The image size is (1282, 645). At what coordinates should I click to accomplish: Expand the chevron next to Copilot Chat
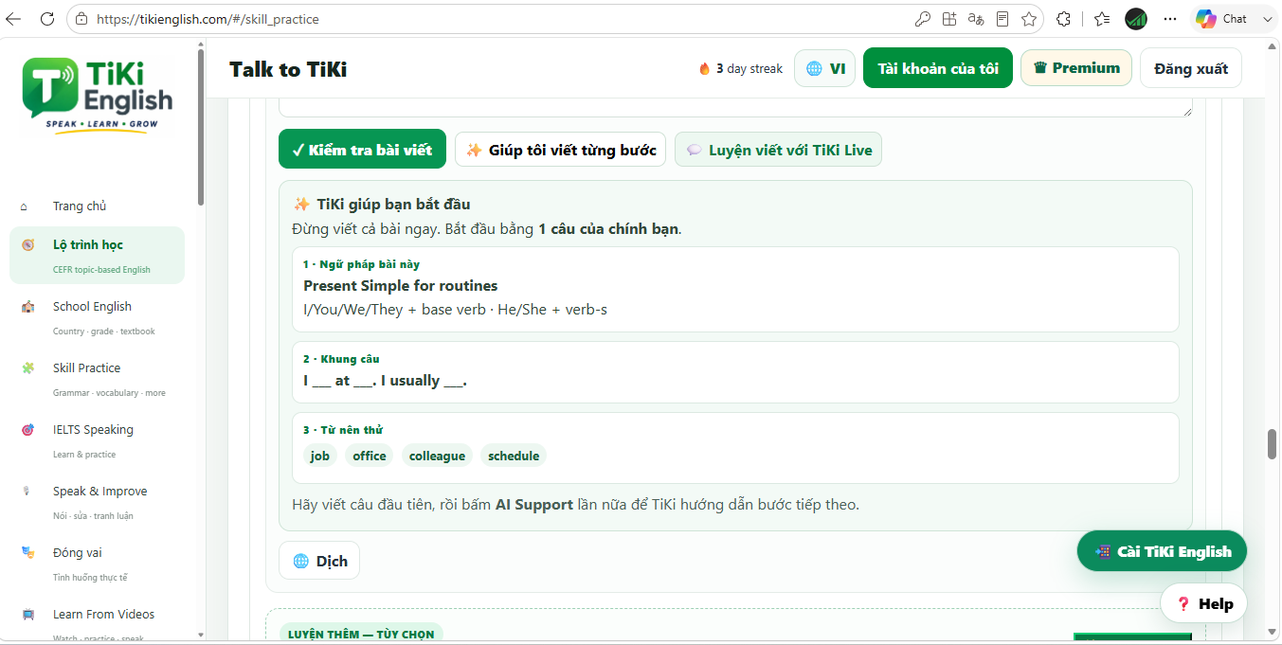pos(1268,19)
